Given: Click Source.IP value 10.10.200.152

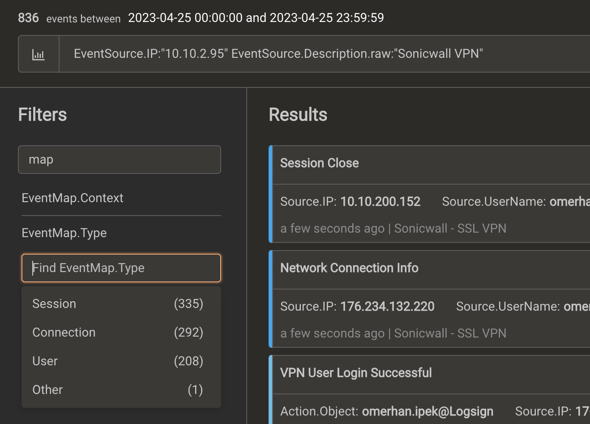Looking at the screenshot, I should point(380,202).
